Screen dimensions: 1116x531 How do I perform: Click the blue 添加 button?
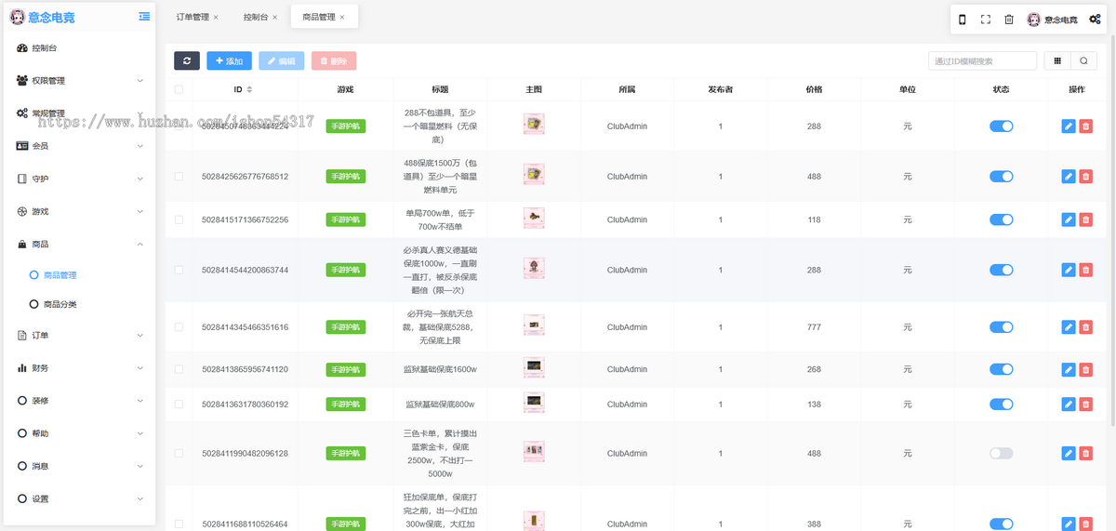(229, 60)
